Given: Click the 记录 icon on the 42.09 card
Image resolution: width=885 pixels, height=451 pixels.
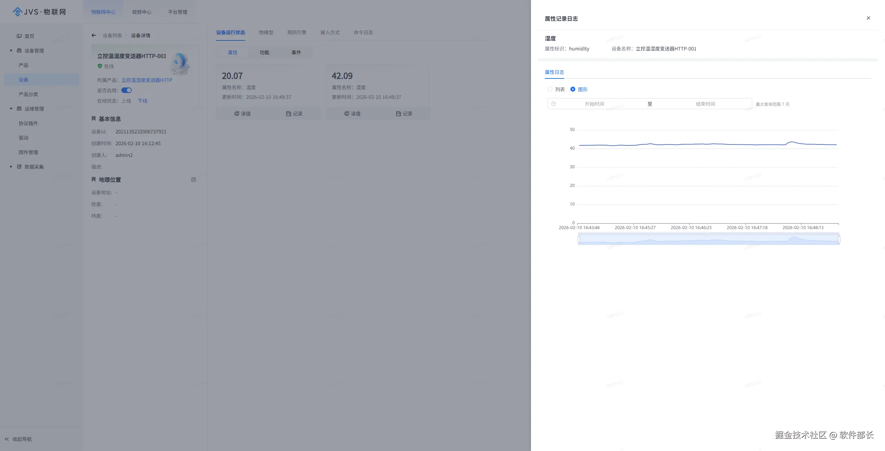Looking at the screenshot, I should tap(398, 114).
